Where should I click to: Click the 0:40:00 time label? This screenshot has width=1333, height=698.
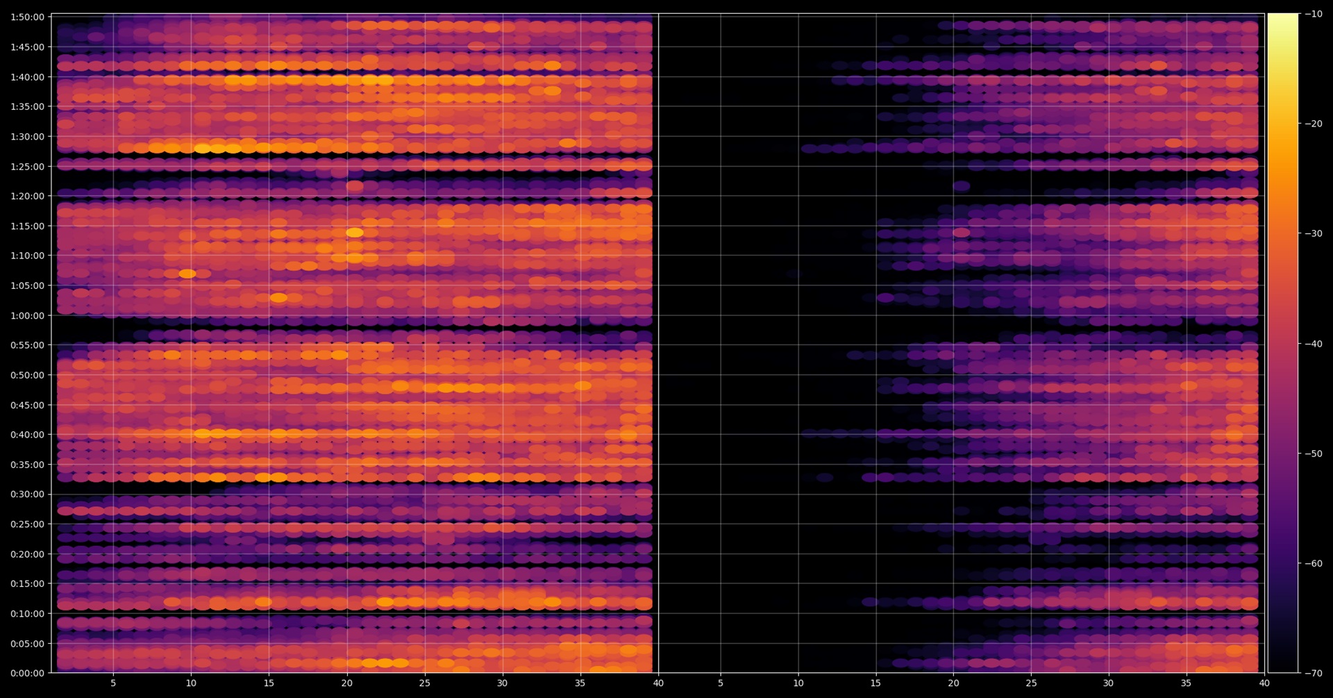27,435
